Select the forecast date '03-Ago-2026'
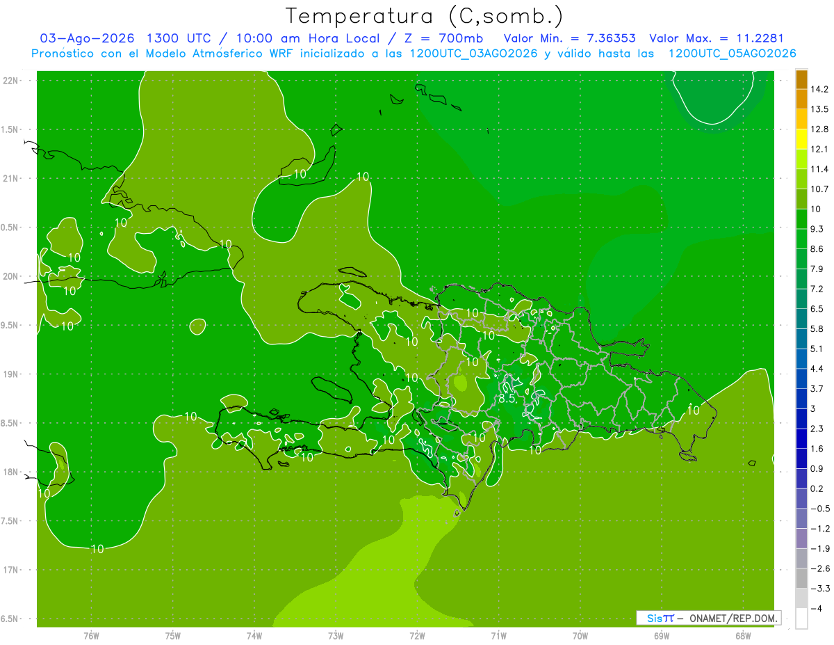Screen dimensions: 834x645 pos(87,38)
